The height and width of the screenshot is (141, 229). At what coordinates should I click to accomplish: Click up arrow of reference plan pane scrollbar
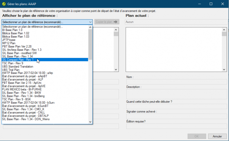click(116, 30)
